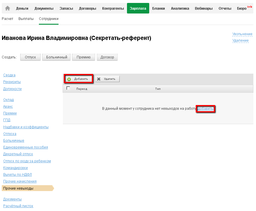Open the Сводка section
This screenshot has height=211, width=256.
click(9, 75)
